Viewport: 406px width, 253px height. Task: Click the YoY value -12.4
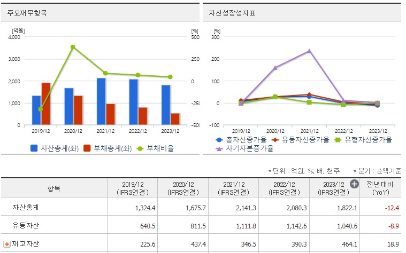point(392,208)
